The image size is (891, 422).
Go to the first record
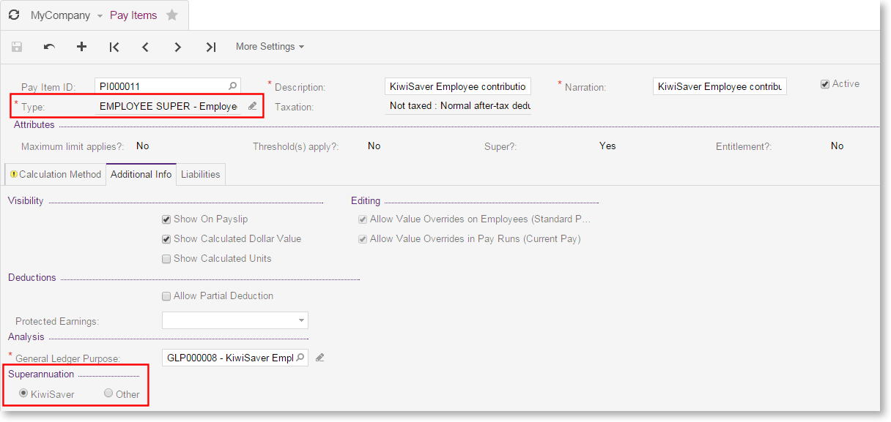pyautogui.click(x=114, y=47)
